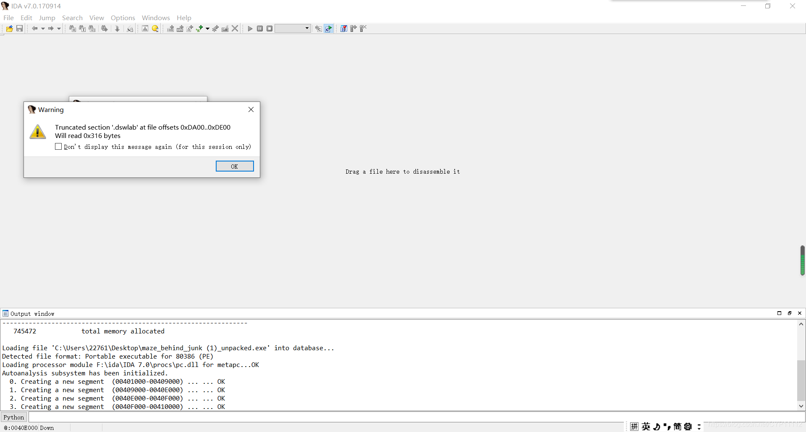Click the breakpoint list icon
The height and width of the screenshot is (432, 806).
click(x=344, y=29)
